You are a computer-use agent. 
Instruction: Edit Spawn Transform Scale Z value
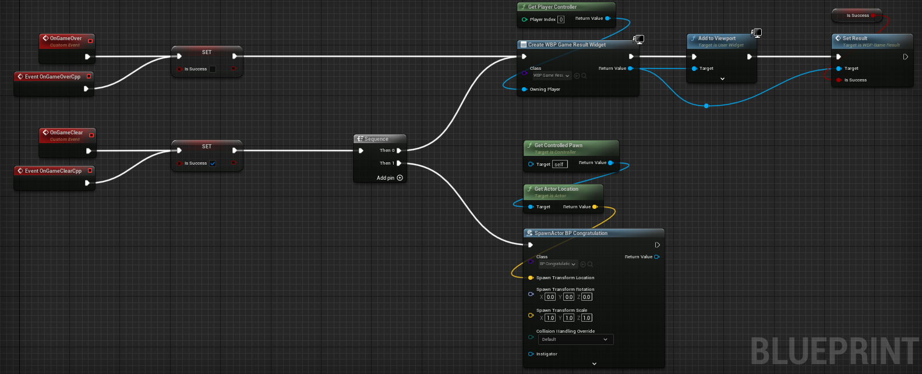coord(587,318)
